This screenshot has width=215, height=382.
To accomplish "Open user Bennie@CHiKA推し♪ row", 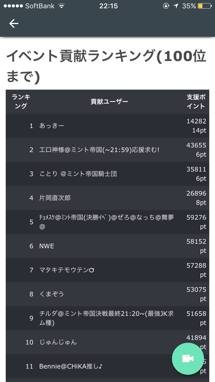I will (107, 366).
